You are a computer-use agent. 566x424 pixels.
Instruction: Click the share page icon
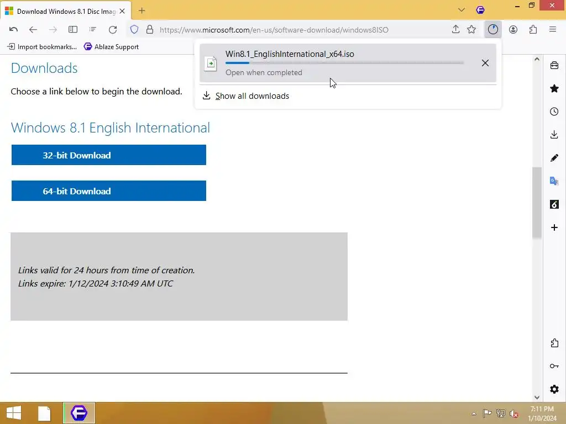(x=455, y=30)
